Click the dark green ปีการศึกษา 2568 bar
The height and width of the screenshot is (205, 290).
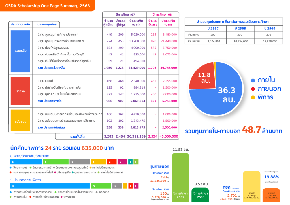[x=200, y=195]
